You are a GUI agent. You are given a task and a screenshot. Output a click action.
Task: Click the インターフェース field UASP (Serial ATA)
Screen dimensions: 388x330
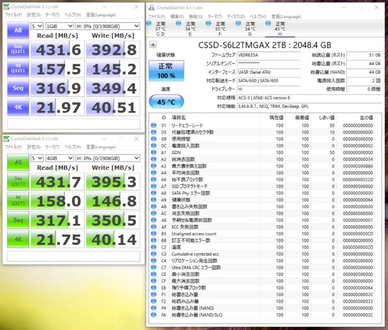point(268,72)
